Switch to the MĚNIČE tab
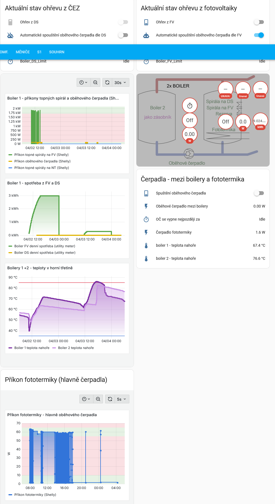The height and width of the screenshot is (504, 275). (x=23, y=52)
